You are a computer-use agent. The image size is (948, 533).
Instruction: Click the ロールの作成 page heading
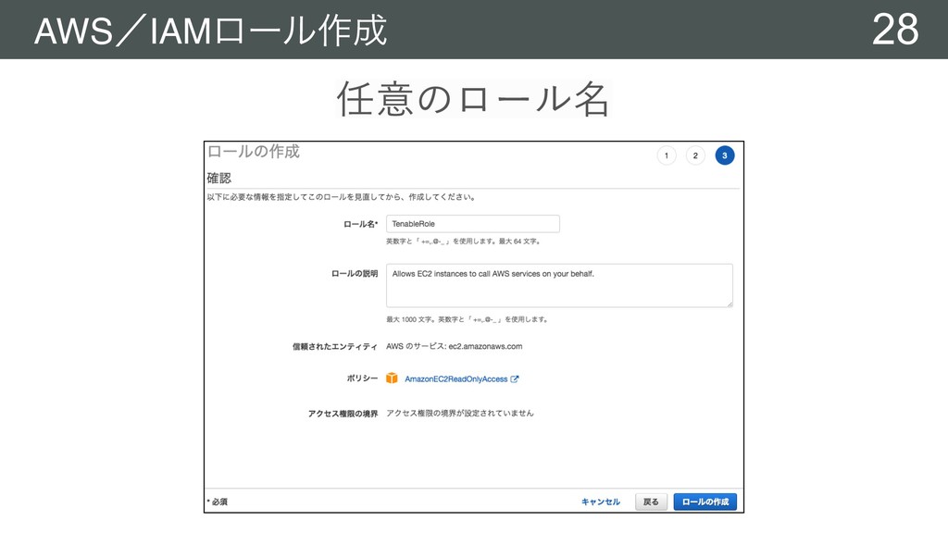pos(254,151)
